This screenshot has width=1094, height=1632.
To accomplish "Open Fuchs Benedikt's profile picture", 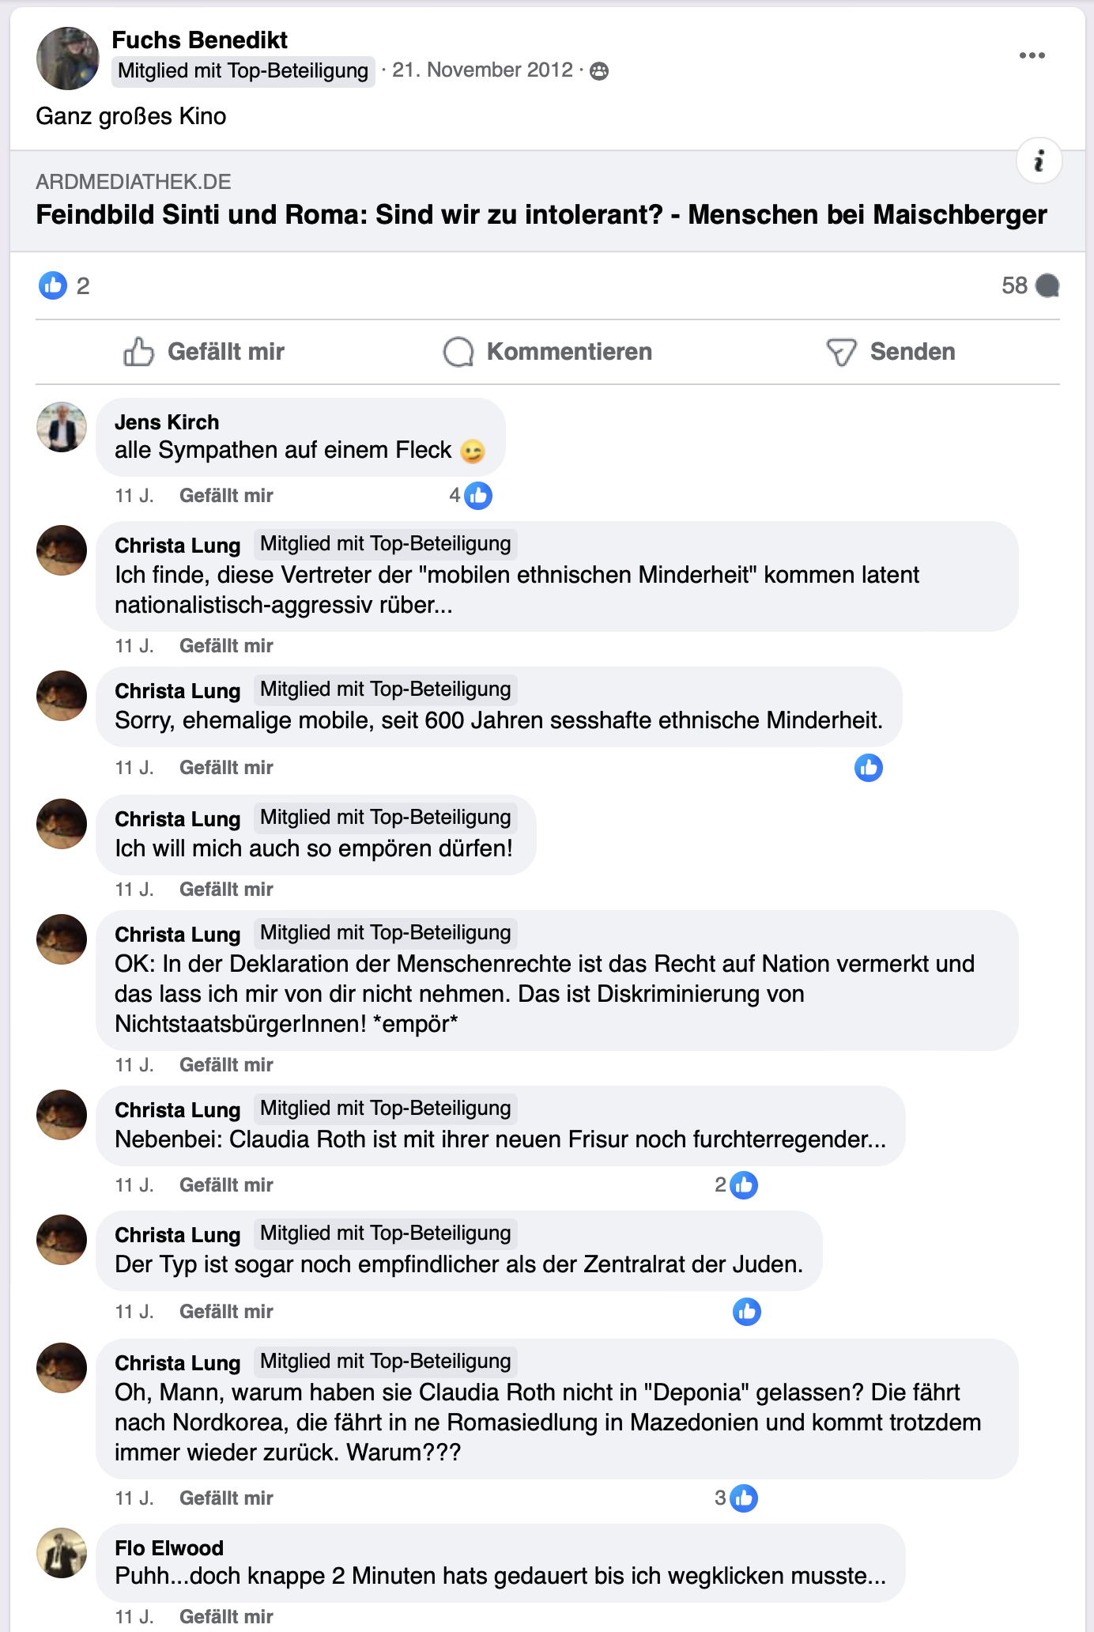I will point(68,59).
